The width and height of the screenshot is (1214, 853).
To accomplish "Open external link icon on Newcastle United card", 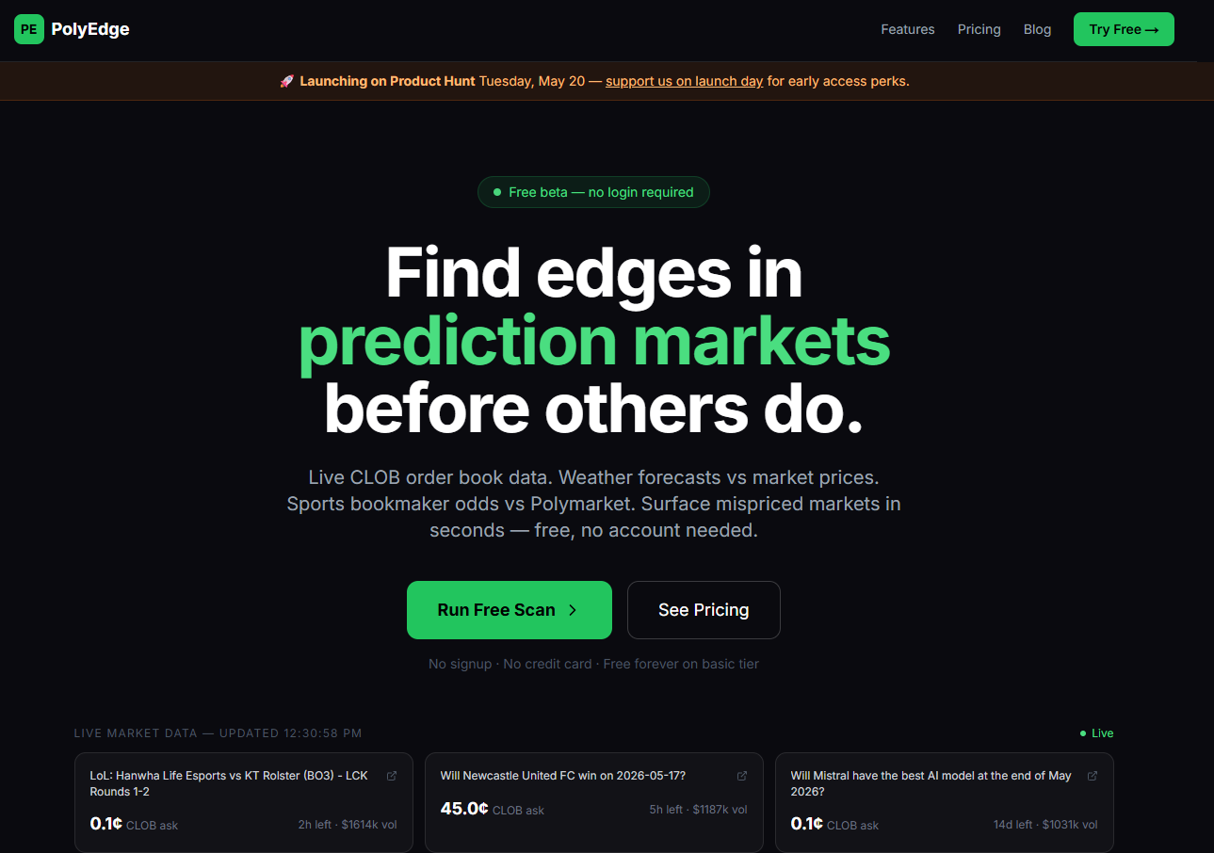I will tap(742, 776).
